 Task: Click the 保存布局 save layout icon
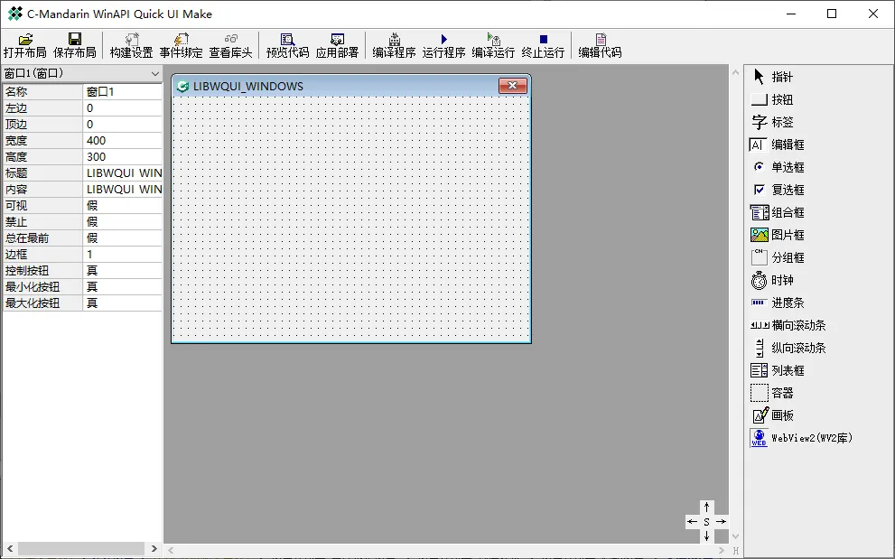[x=75, y=40]
